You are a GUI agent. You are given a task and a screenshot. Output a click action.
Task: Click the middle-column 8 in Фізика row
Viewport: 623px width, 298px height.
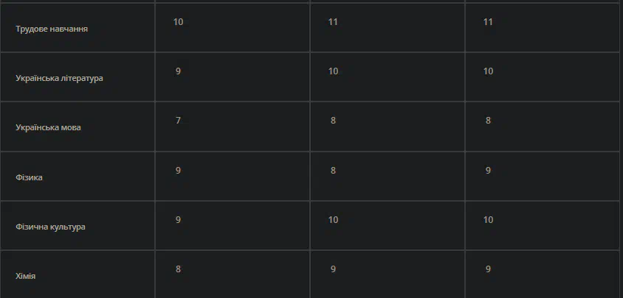(x=333, y=171)
